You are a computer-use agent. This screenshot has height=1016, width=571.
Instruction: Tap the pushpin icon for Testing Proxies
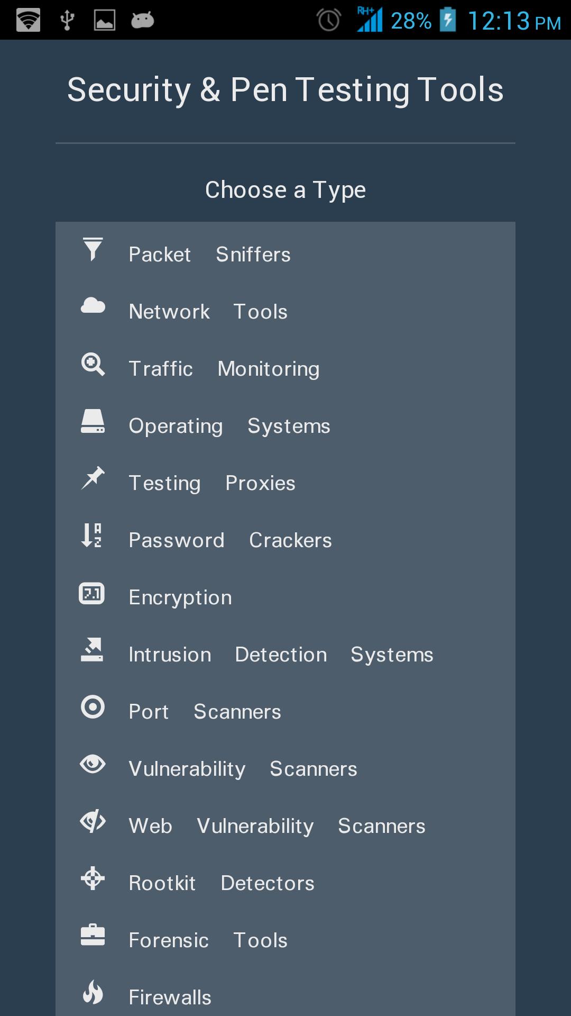pos(93,478)
